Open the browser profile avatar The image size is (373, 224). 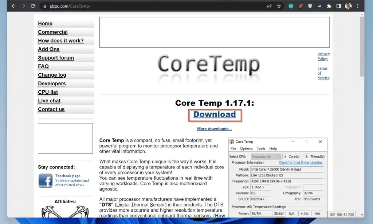(348, 6)
